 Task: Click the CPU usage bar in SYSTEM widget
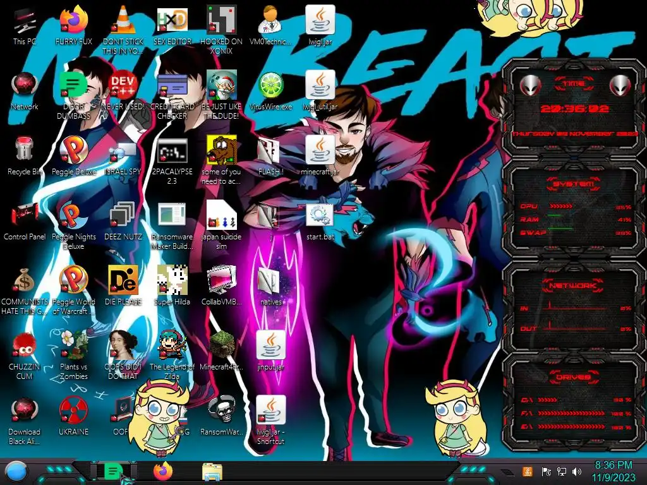point(561,206)
